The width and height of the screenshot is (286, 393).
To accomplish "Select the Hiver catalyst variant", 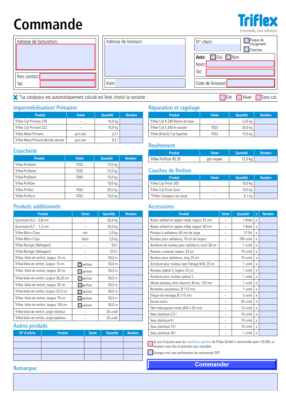I will coord(239,97).
